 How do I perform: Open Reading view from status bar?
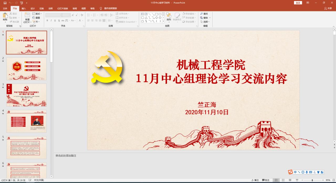point(290,180)
